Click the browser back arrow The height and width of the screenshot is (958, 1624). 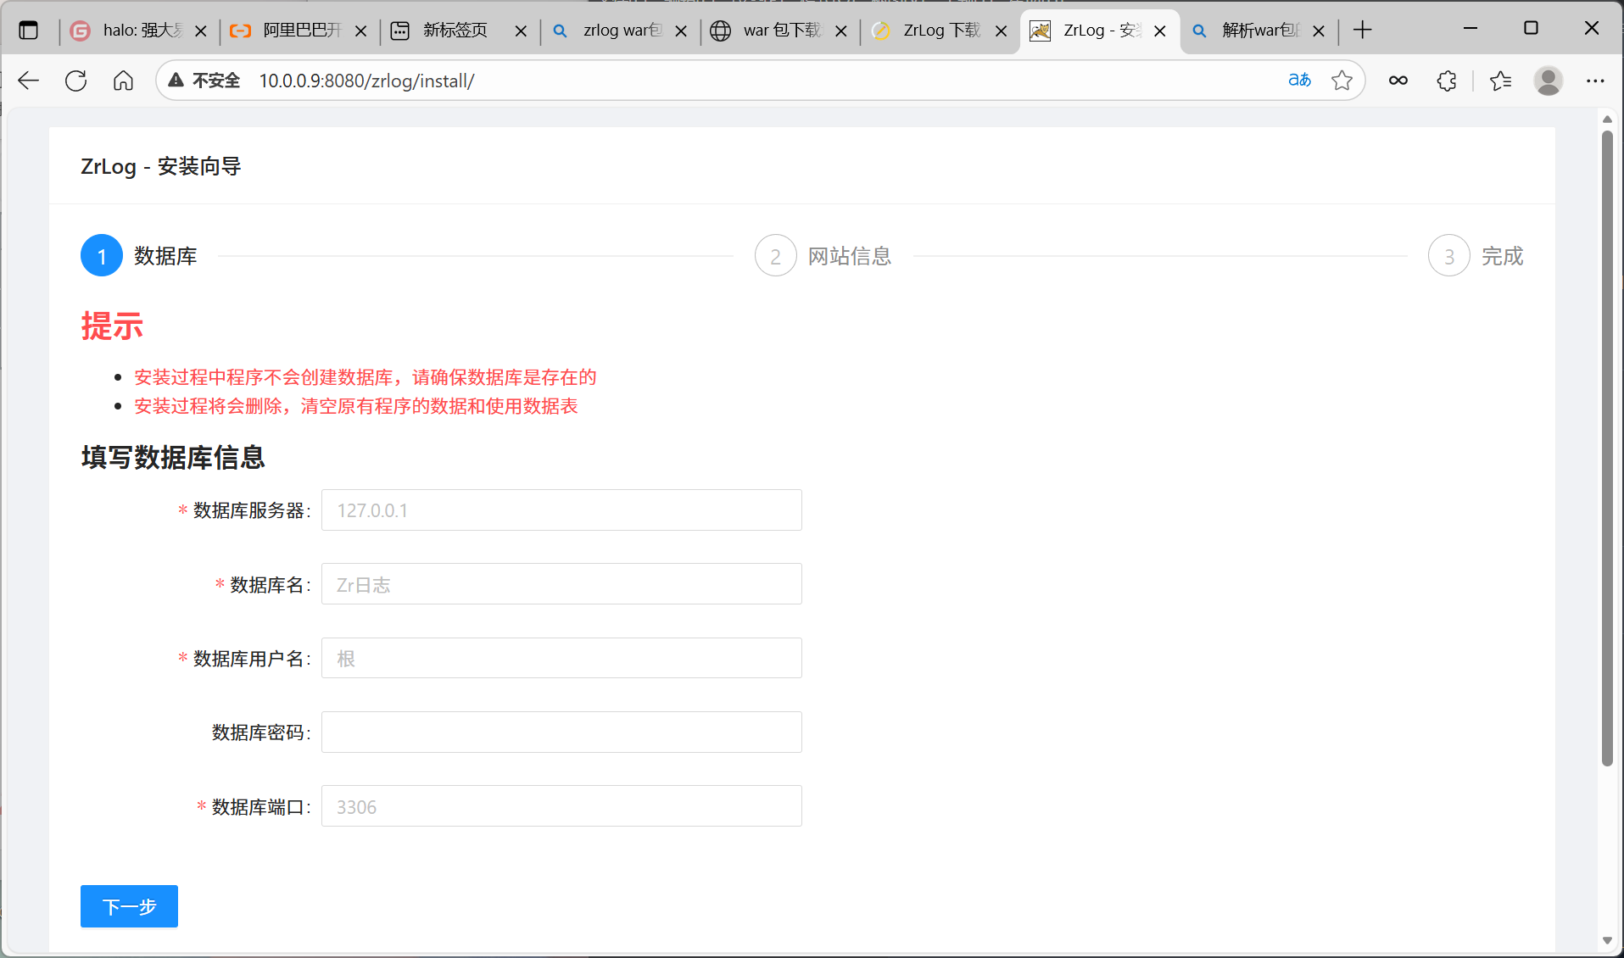pos(29,81)
